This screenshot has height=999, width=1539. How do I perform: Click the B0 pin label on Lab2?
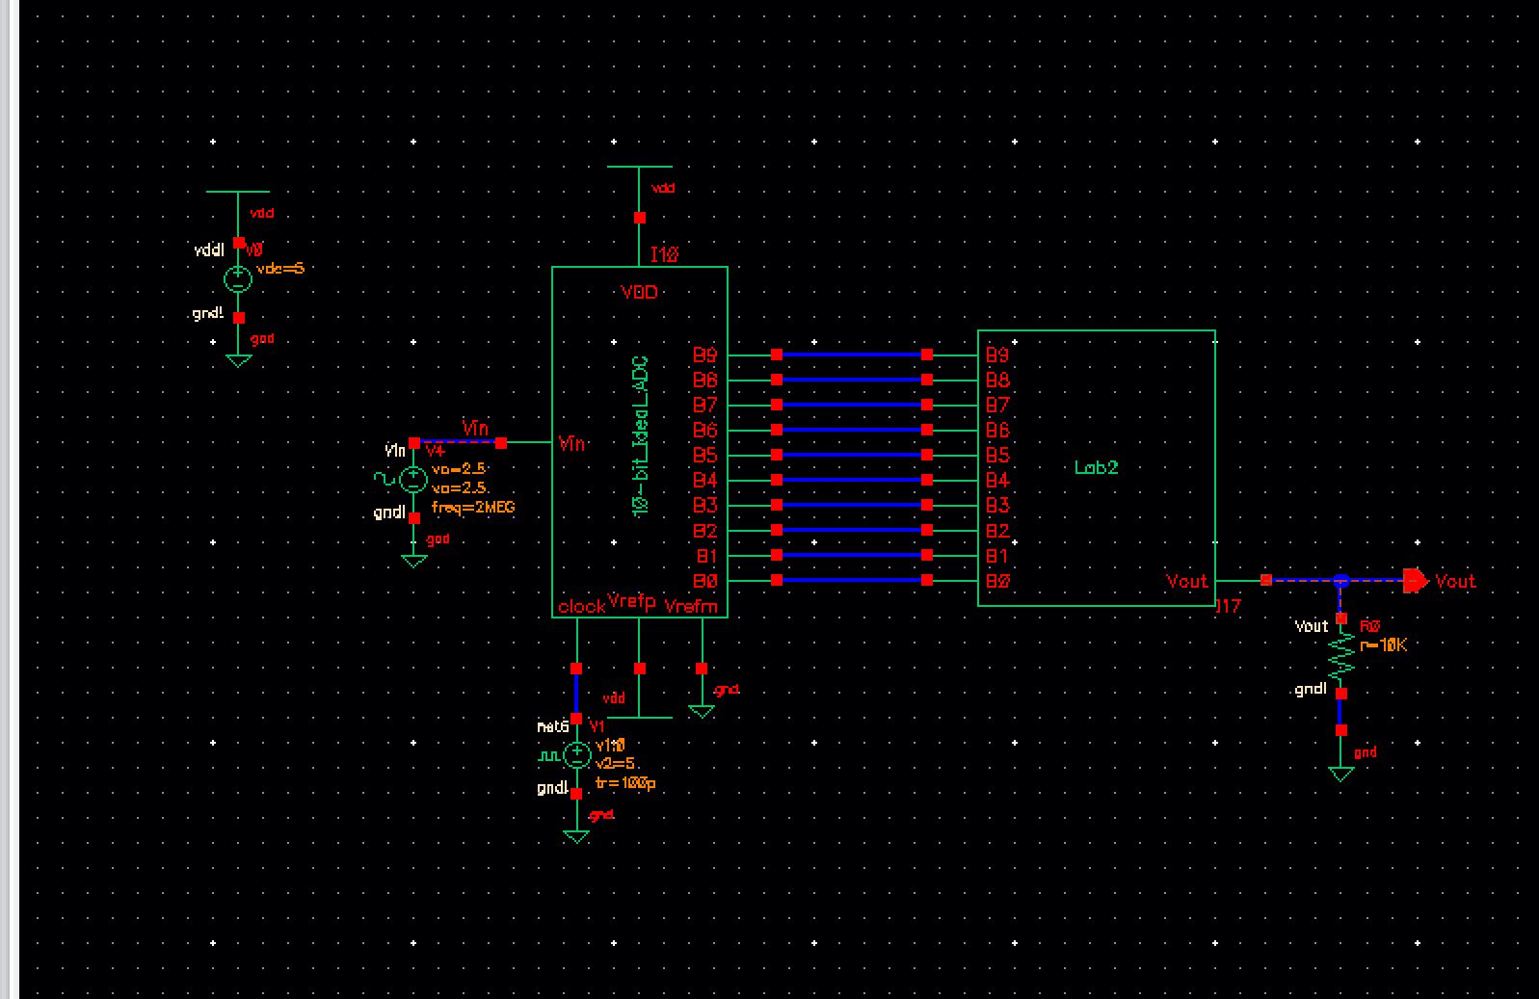click(997, 581)
